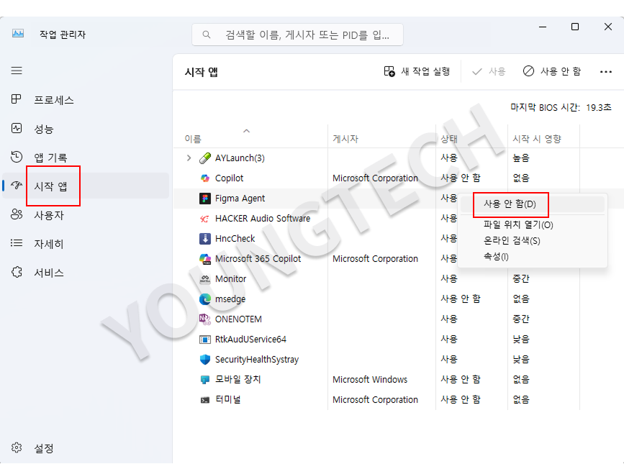Open the toolbar overflow (...) menu
Screen dimensions: 624x464
coord(605,72)
